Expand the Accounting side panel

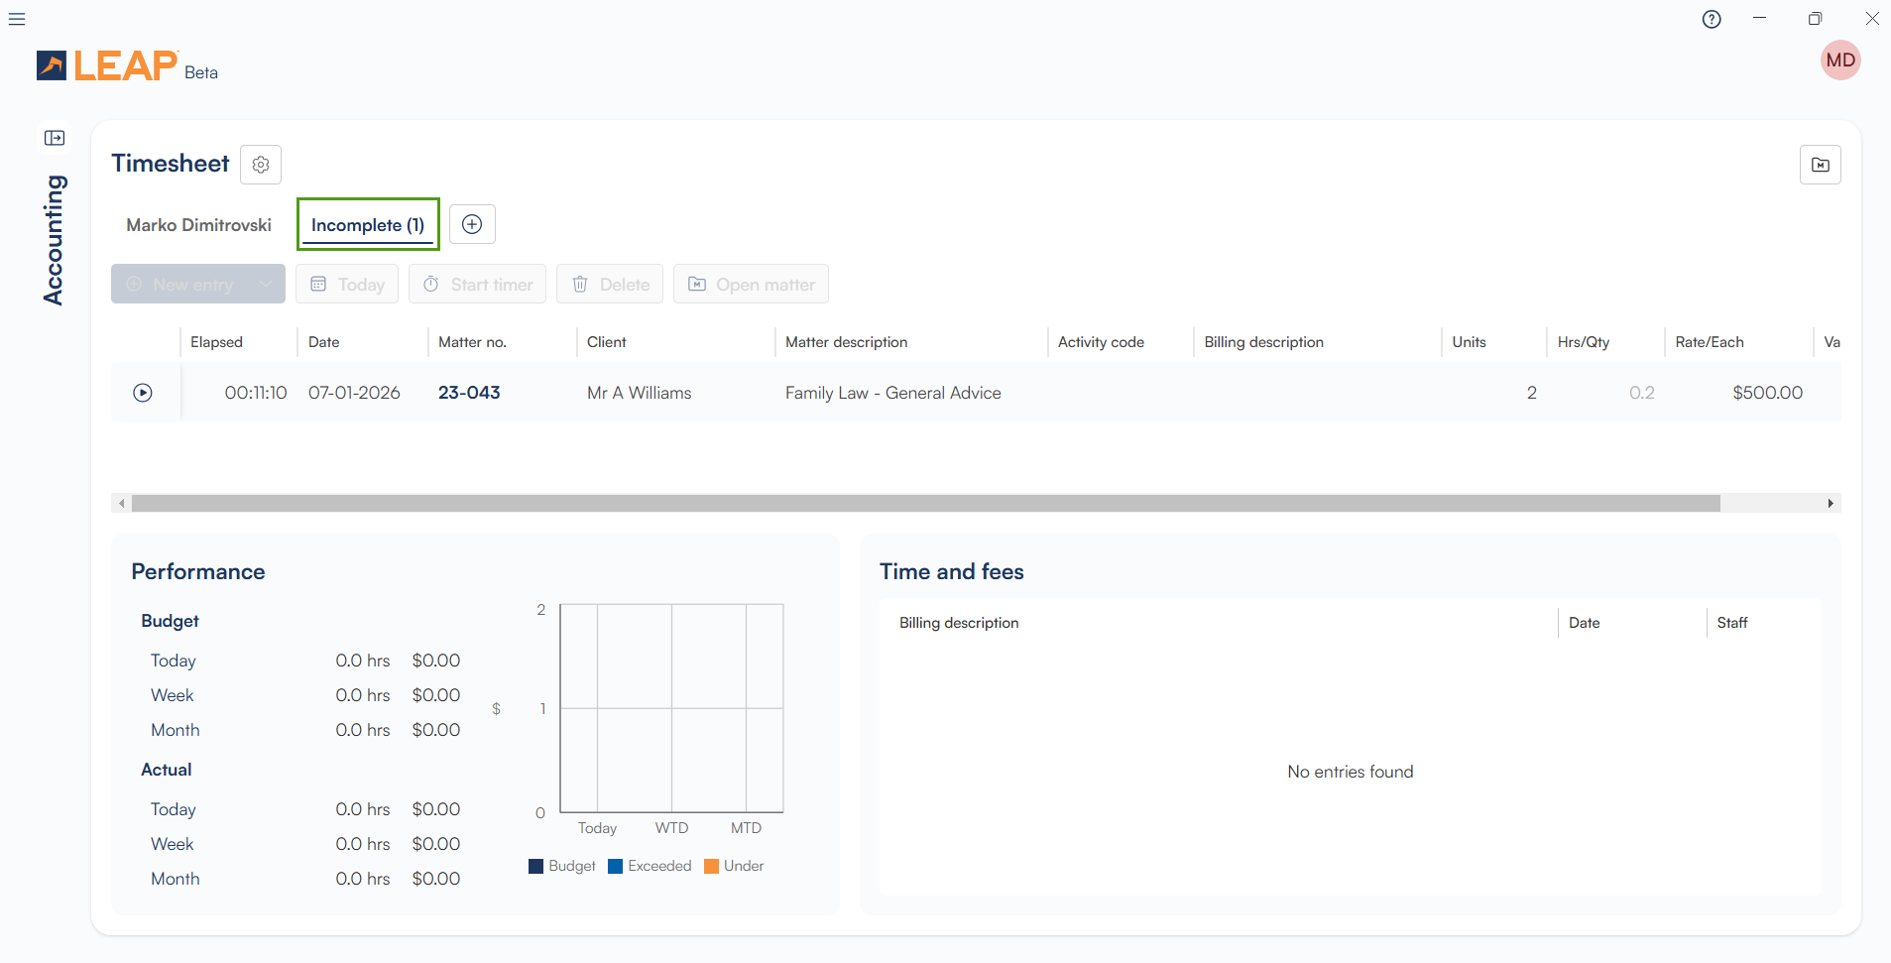click(x=55, y=138)
